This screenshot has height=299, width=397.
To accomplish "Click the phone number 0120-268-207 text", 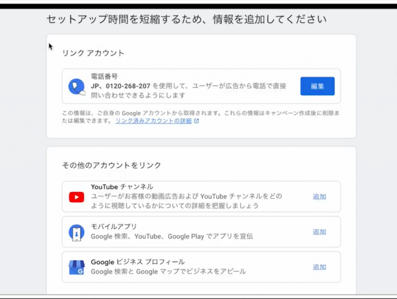I will coord(128,86).
